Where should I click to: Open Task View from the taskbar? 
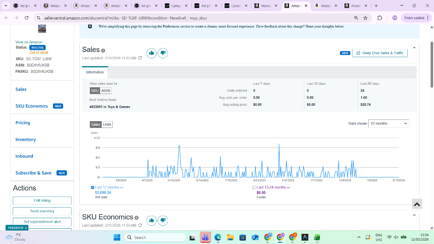point(192,237)
